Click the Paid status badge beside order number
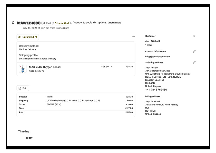 (x=47, y=23)
